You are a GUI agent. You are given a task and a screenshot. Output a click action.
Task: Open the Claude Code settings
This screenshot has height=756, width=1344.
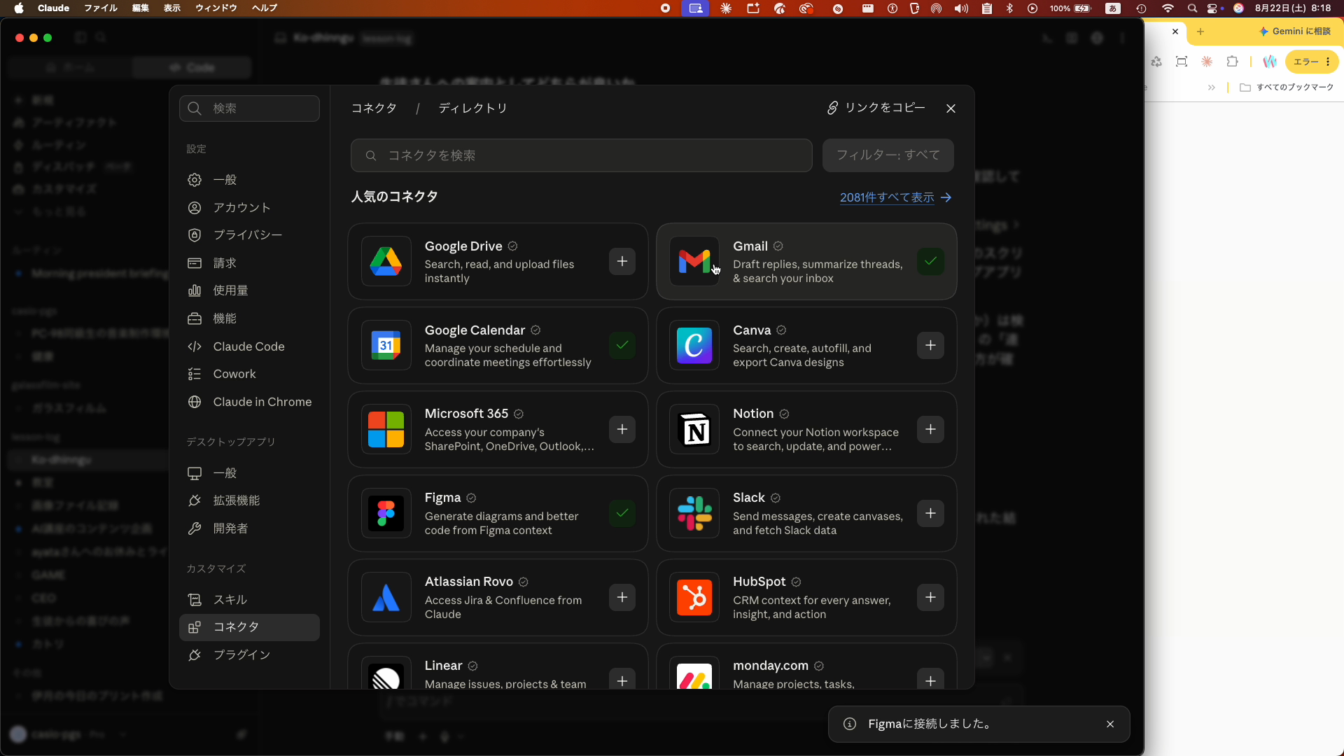tap(249, 346)
